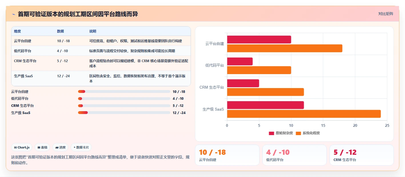Open the 4 / -10 低代码平台 data card
This screenshot has height=177, width=405.
tap(294, 155)
